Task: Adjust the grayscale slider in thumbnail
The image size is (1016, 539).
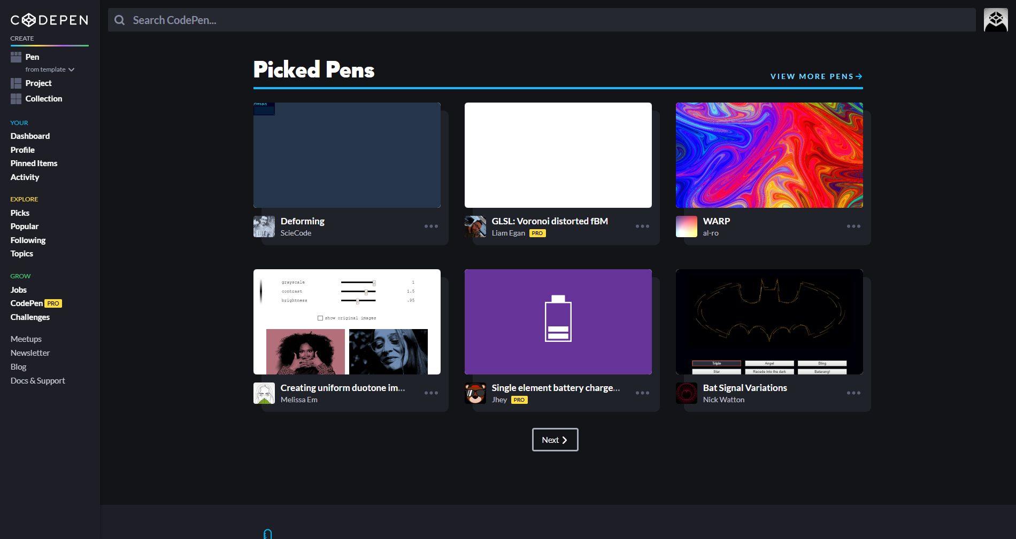Action: (x=358, y=282)
